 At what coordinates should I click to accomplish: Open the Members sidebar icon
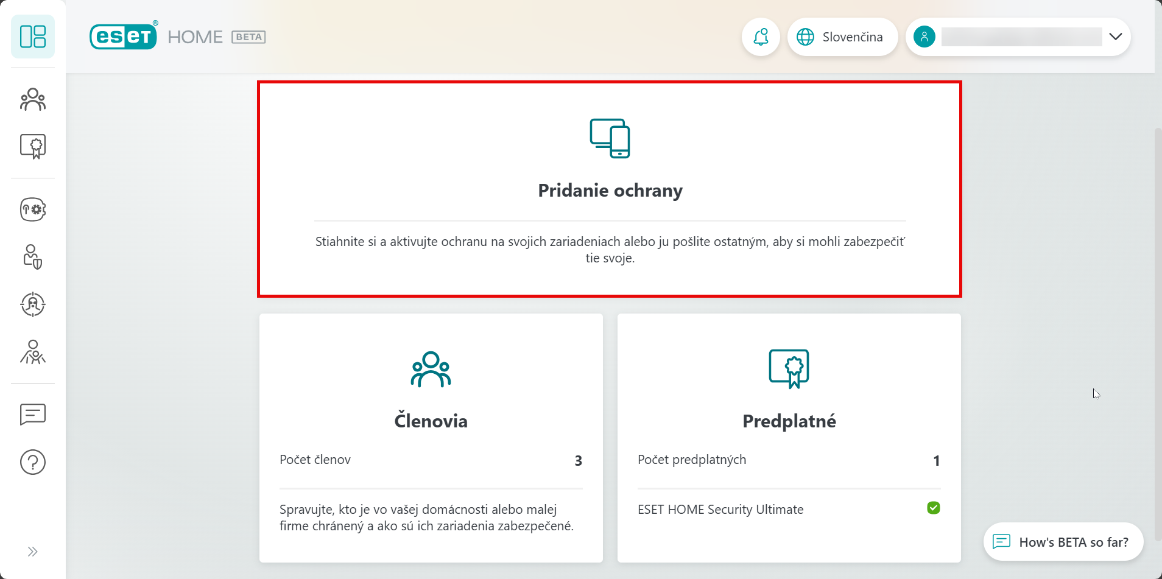(x=33, y=99)
